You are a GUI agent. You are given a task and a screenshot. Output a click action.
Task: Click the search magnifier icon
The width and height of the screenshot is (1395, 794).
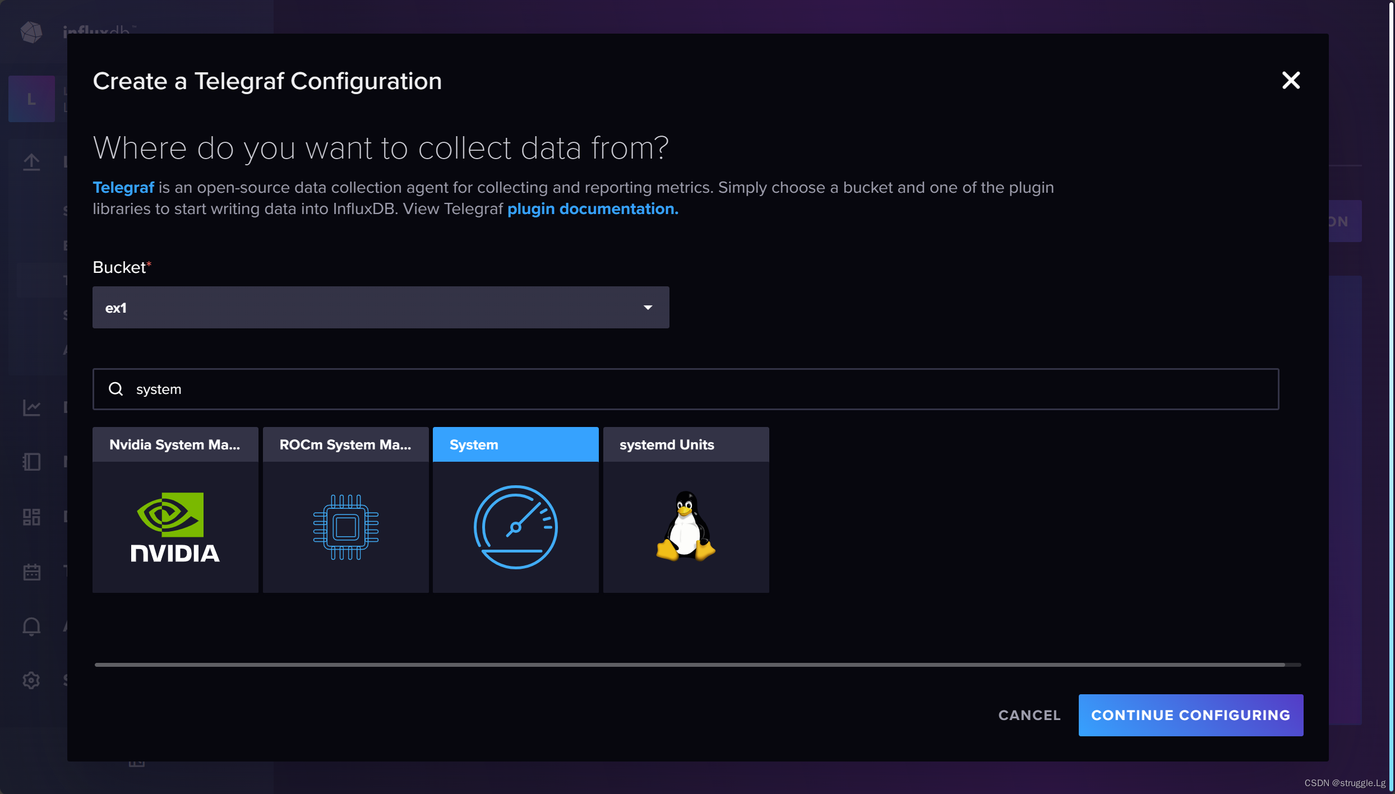116,389
